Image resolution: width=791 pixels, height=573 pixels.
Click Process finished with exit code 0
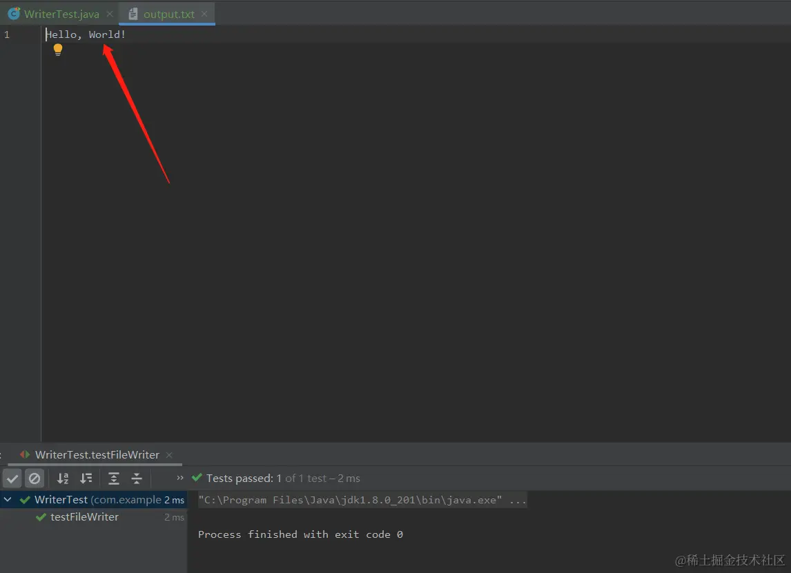pos(300,534)
